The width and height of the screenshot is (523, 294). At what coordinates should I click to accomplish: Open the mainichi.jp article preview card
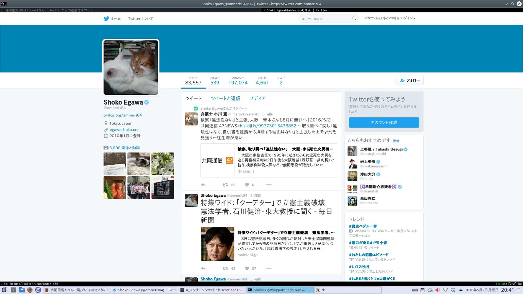[x=269, y=244]
